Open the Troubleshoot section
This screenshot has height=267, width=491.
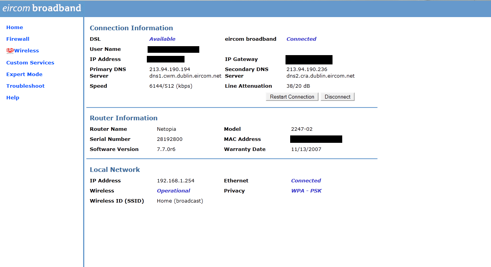coord(25,86)
